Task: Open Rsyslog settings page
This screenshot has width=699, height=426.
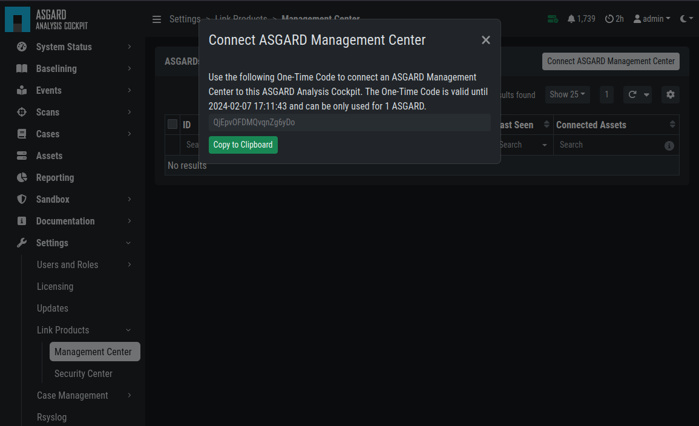Action: 51,417
